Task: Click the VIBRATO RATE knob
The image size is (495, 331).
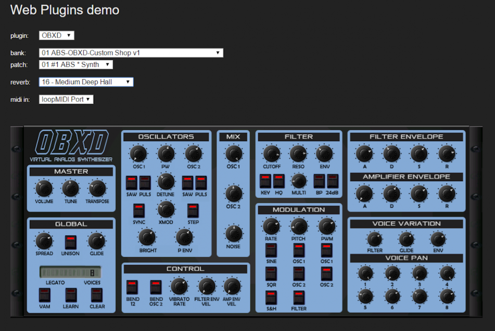Action: coord(179,287)
